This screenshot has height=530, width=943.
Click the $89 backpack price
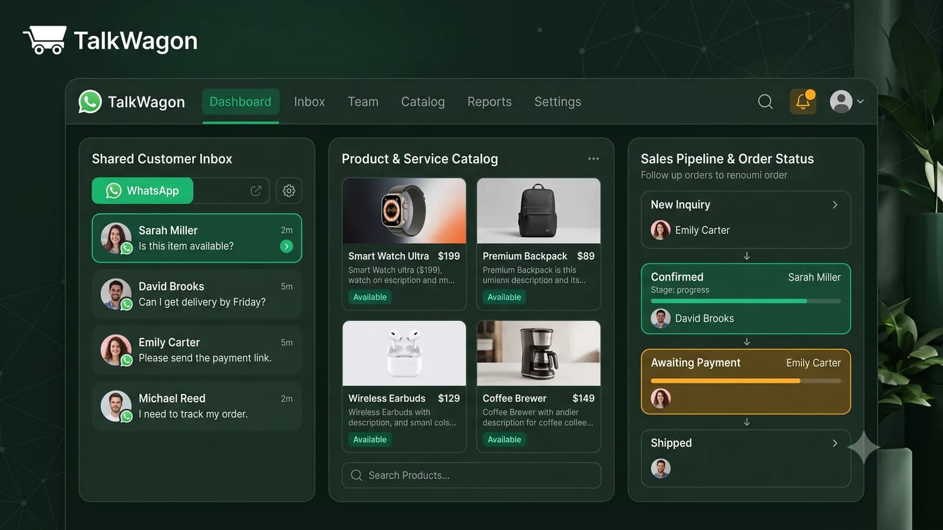(586, 256)
